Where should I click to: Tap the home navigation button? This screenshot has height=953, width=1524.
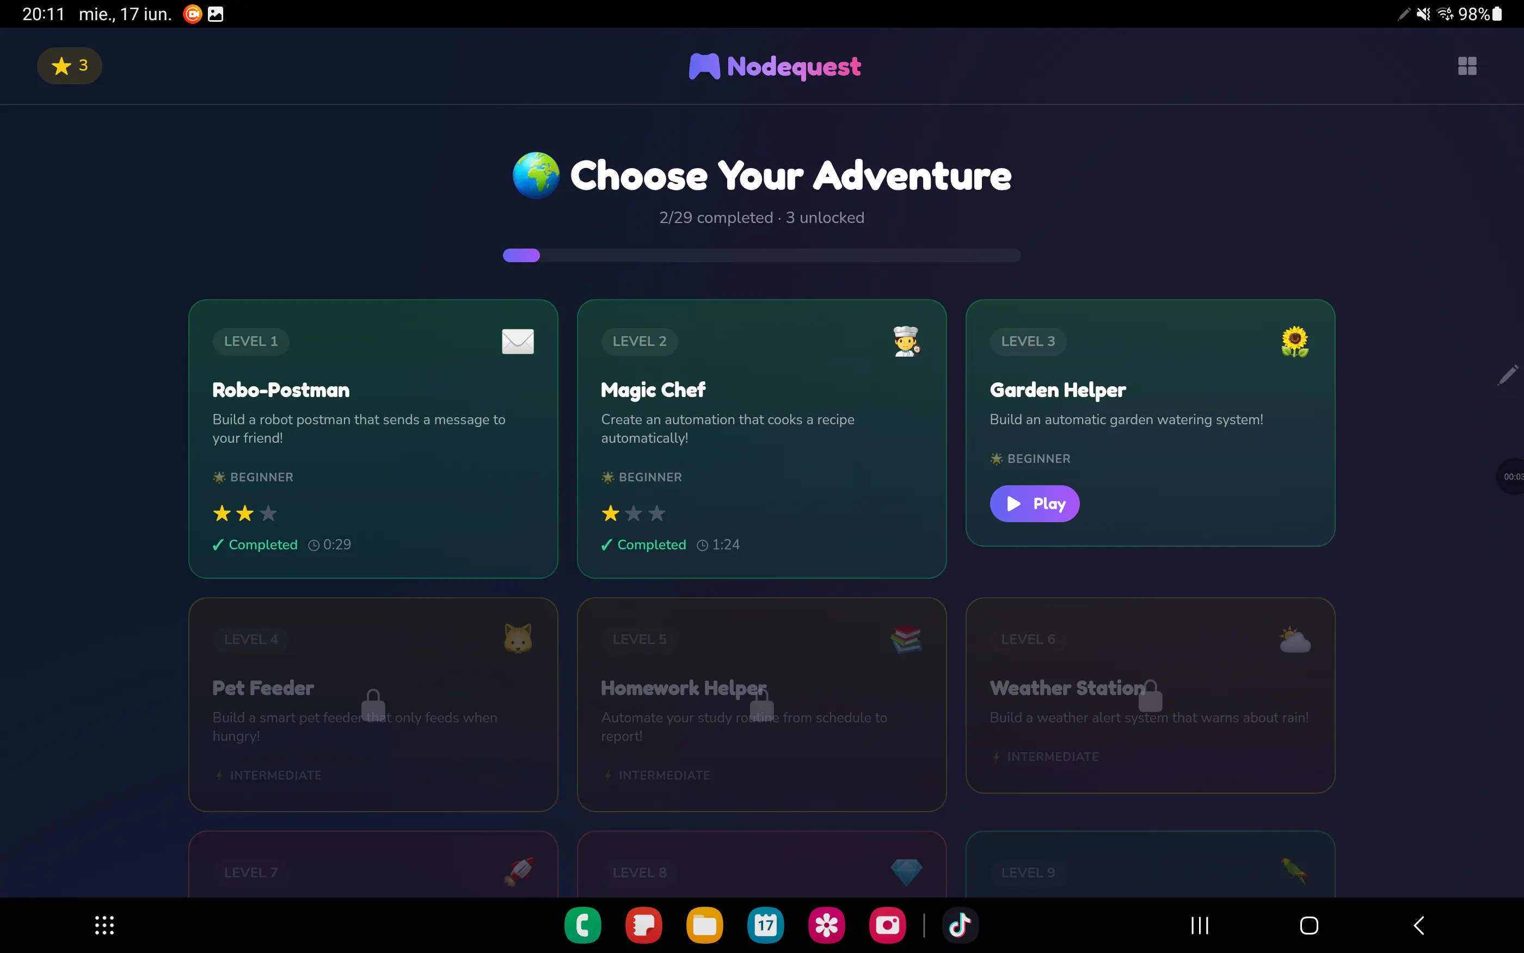coord(1309,925)
